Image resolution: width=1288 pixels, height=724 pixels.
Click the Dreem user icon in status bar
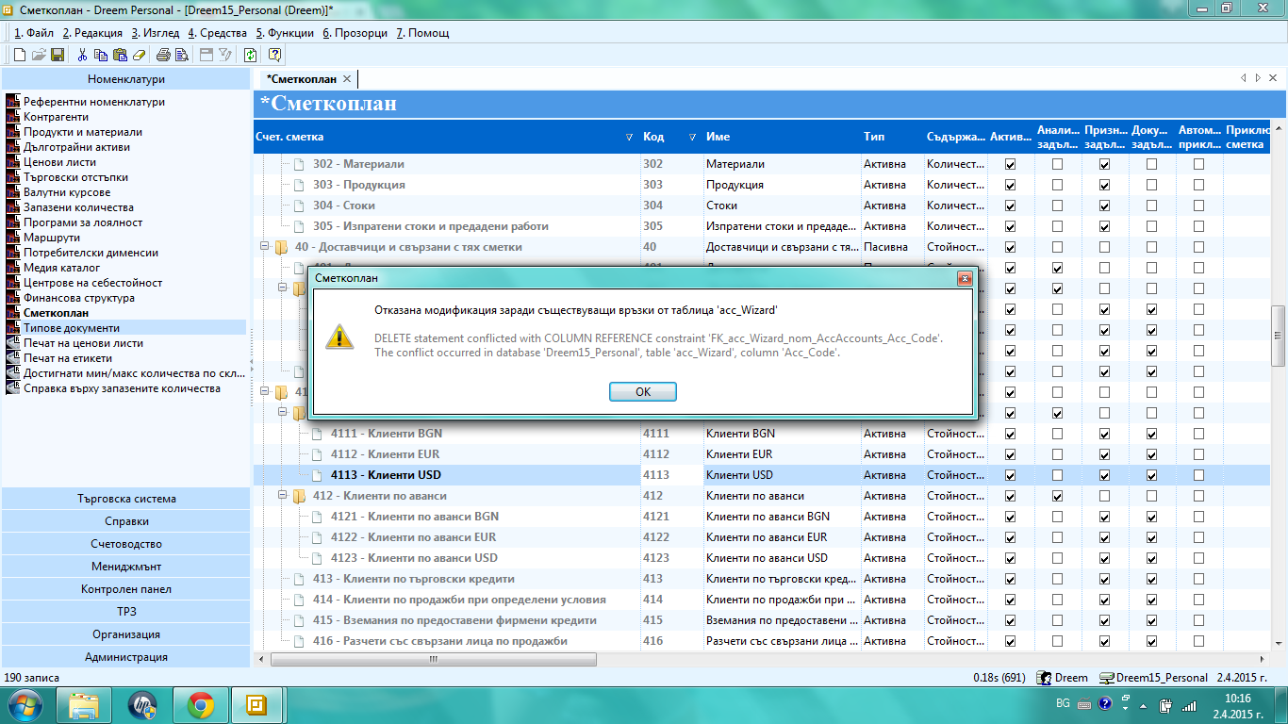point(1044,678)
